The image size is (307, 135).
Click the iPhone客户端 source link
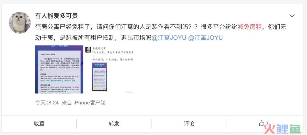(x=90, y=103)
